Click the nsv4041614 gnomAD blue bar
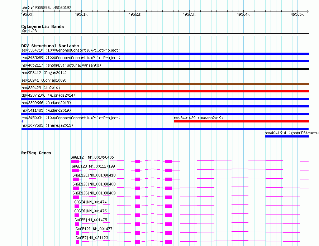 coord(287,136)
